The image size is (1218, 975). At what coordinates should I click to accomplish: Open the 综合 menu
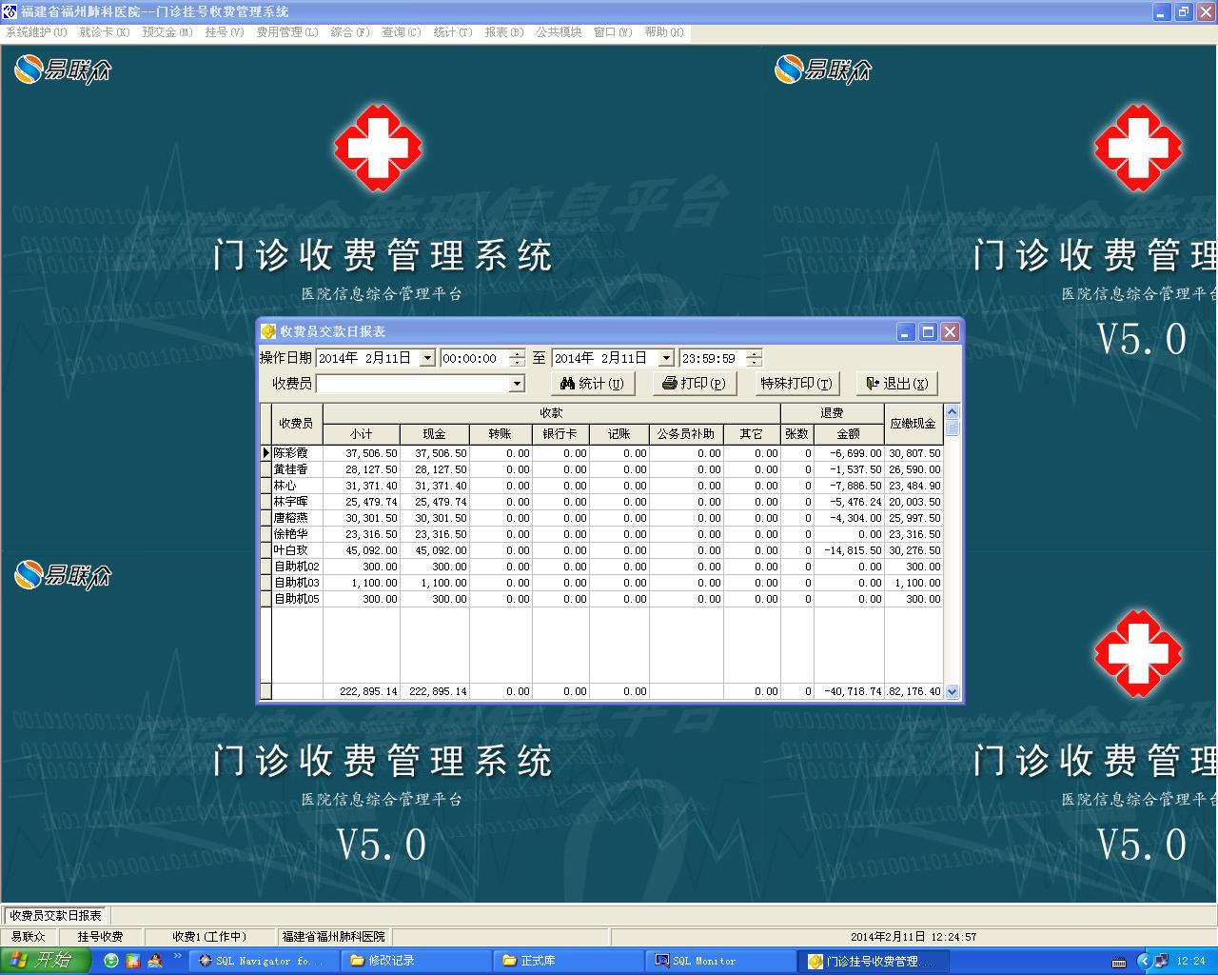(x=349, y=32)
